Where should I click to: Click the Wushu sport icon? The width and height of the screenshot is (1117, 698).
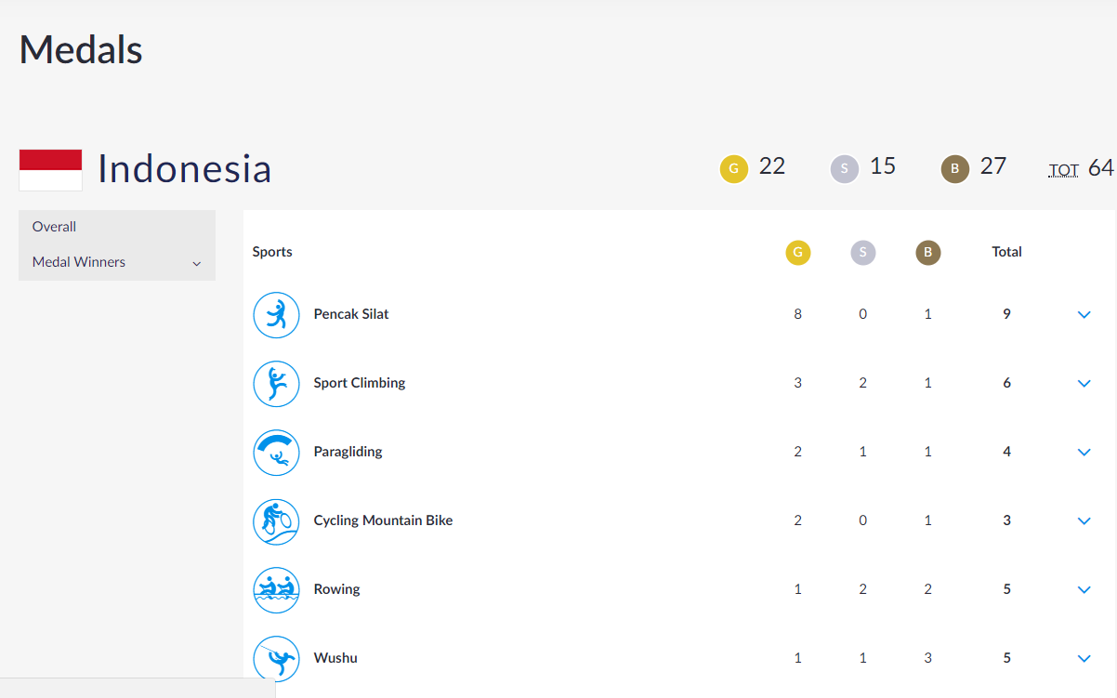pyautogui.click(x=276, y=659)
